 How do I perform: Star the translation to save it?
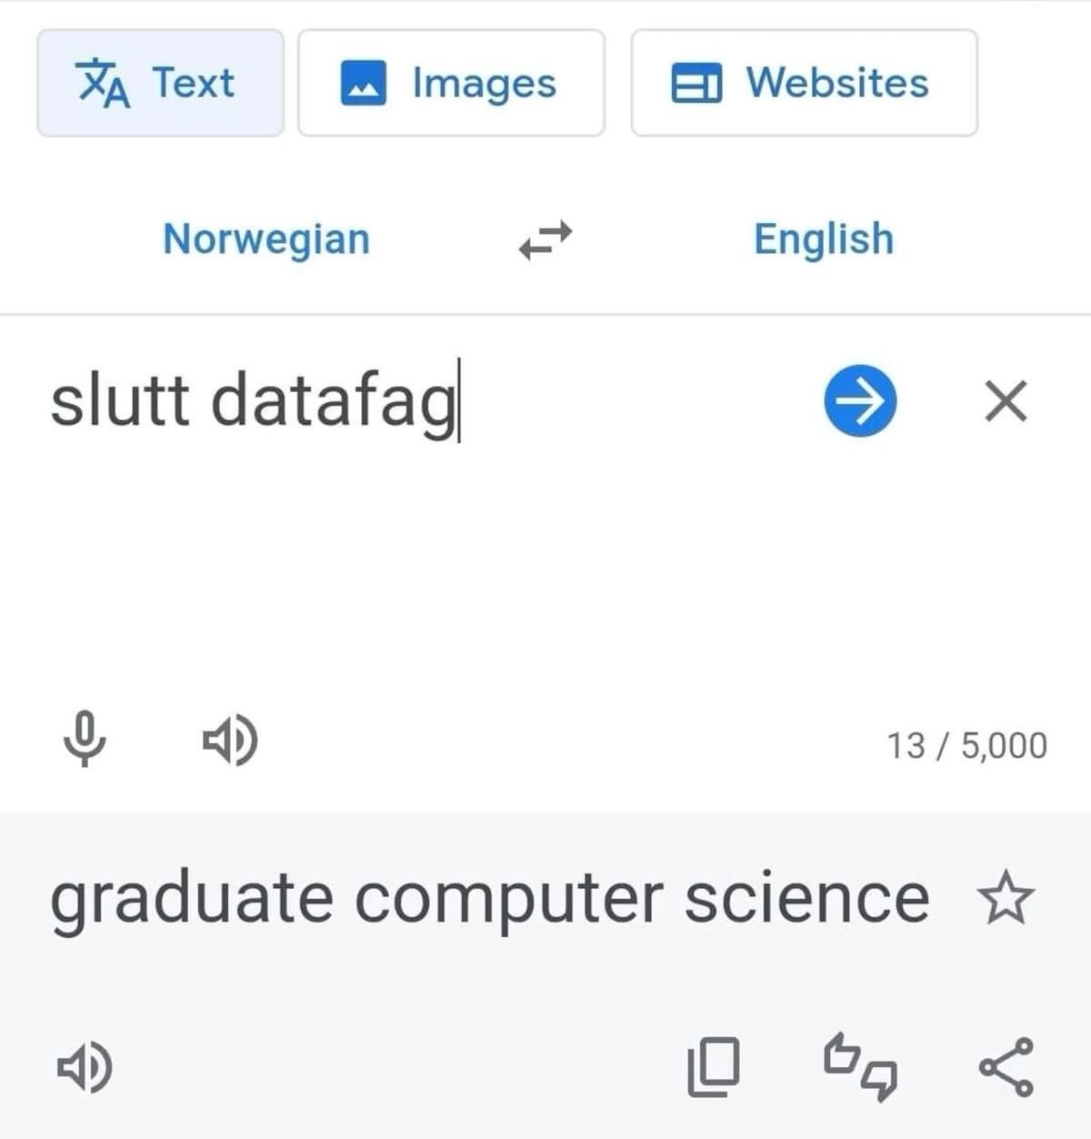1005,898
